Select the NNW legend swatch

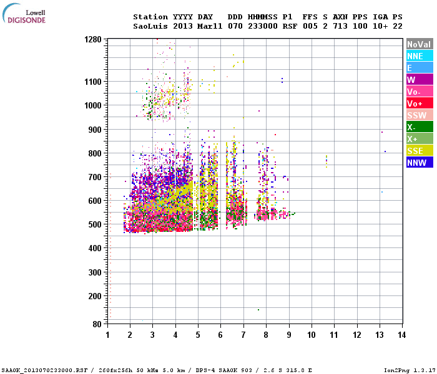pyautogui.click(x=420, y=163)
